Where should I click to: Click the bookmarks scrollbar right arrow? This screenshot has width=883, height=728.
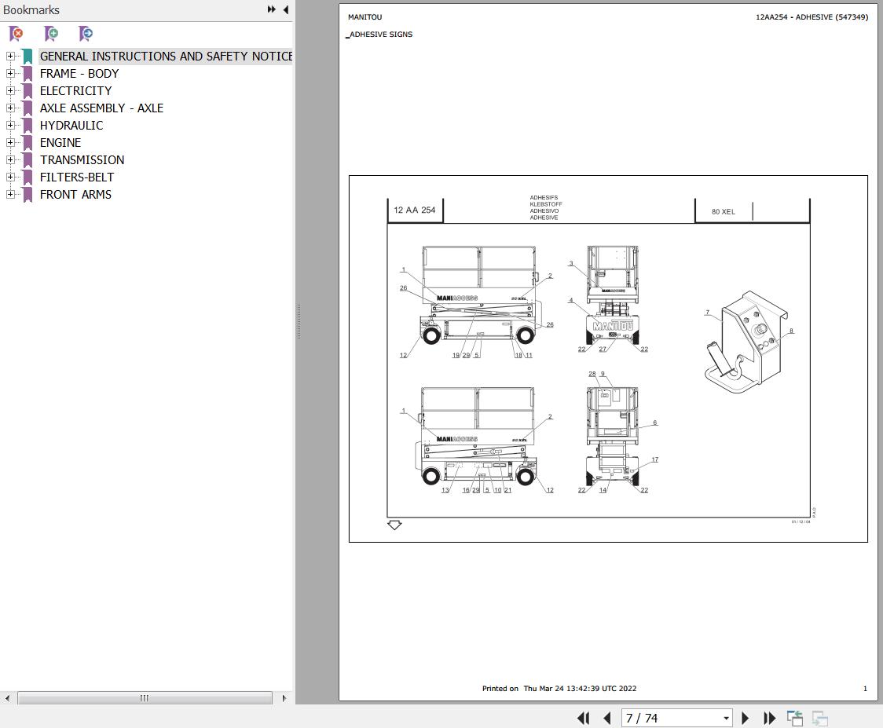284,698
